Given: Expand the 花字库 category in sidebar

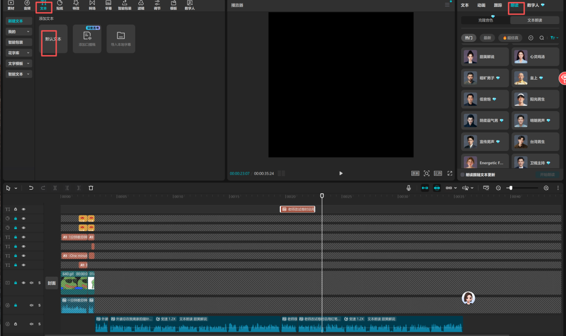Looking at the screenshot, I should 19,53.
